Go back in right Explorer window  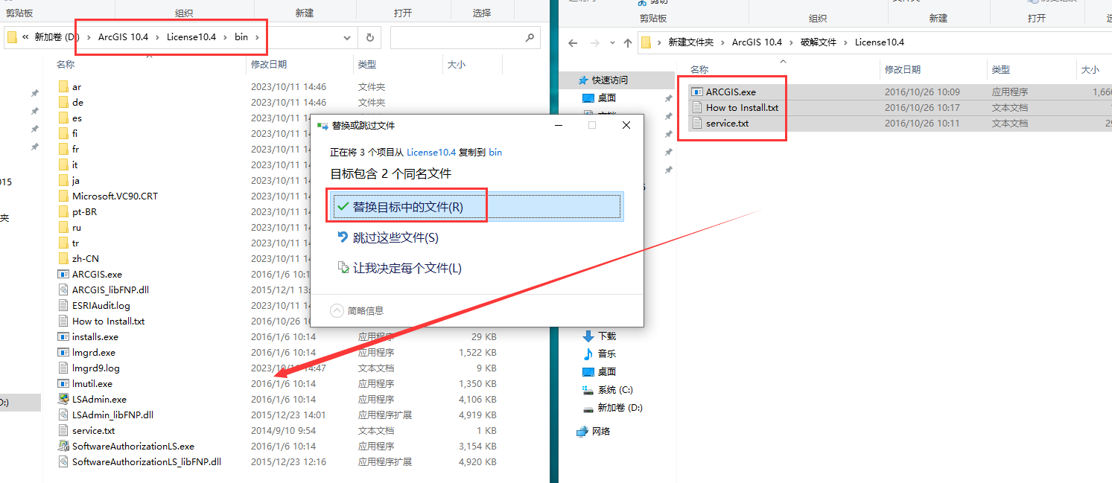(x=572, y=42)
